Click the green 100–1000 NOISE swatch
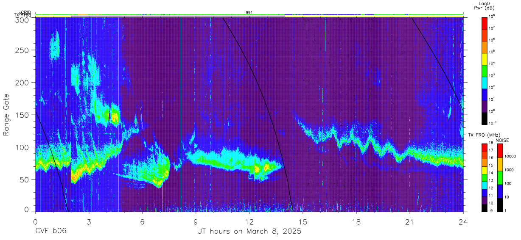This screenshot has height=240, width=521. [500, 178]
